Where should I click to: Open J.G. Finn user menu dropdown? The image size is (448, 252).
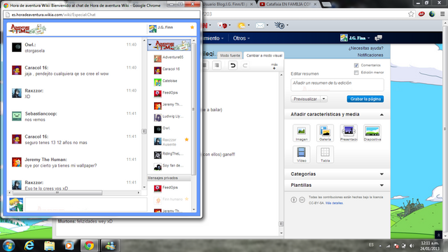(x=355, y=38)
